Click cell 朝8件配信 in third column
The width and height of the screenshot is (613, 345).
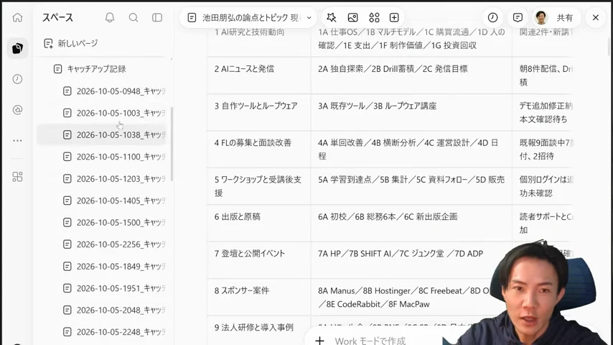coord(543,75)
